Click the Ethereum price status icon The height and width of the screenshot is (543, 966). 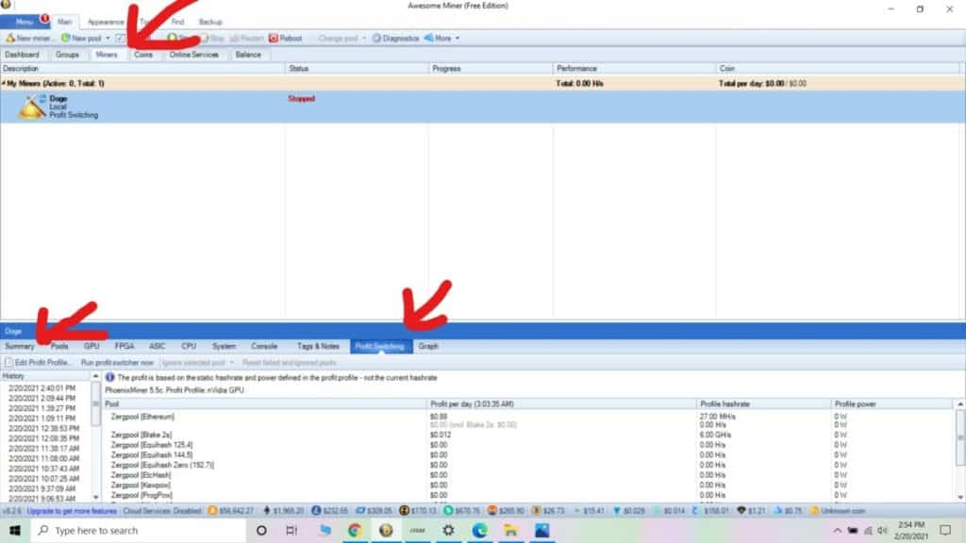[x=267, y=511]
